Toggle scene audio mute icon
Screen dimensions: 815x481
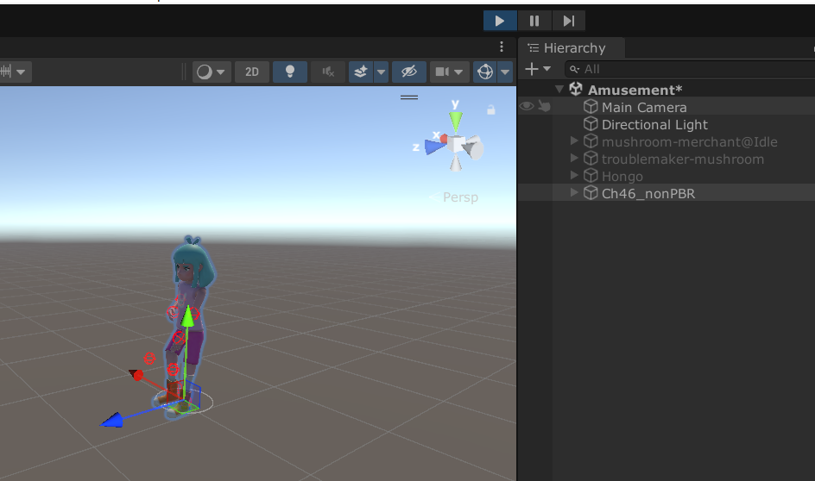tap(328, 72)
